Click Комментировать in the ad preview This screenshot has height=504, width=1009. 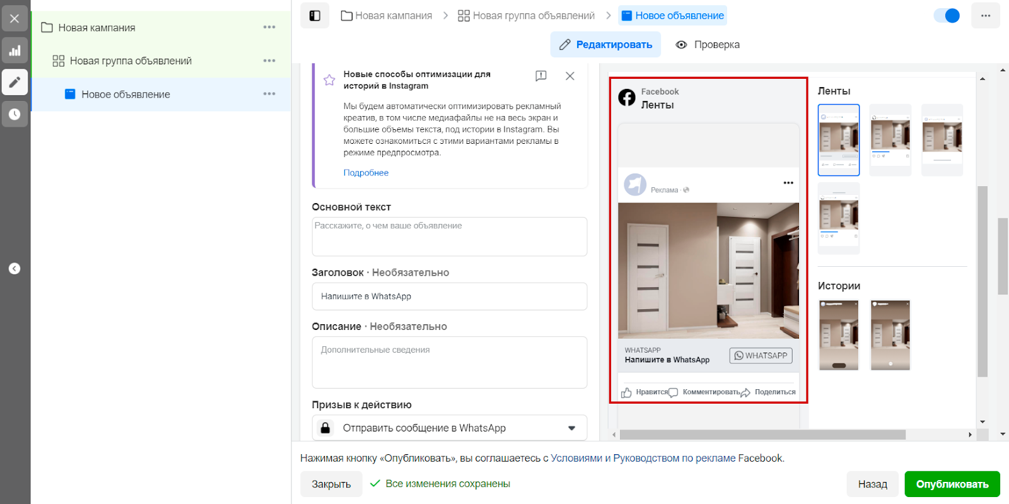click(x=704, y=392)
